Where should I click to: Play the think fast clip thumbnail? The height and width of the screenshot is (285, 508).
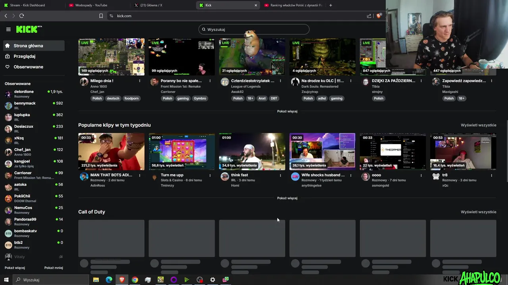[x=252, y=151]
